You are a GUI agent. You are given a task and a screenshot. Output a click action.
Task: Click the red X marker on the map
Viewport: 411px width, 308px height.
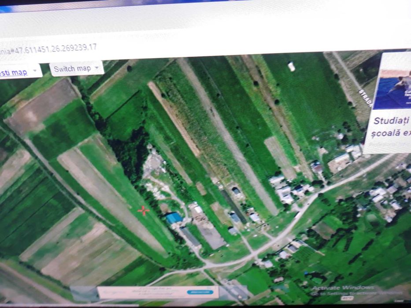(143, 210)
